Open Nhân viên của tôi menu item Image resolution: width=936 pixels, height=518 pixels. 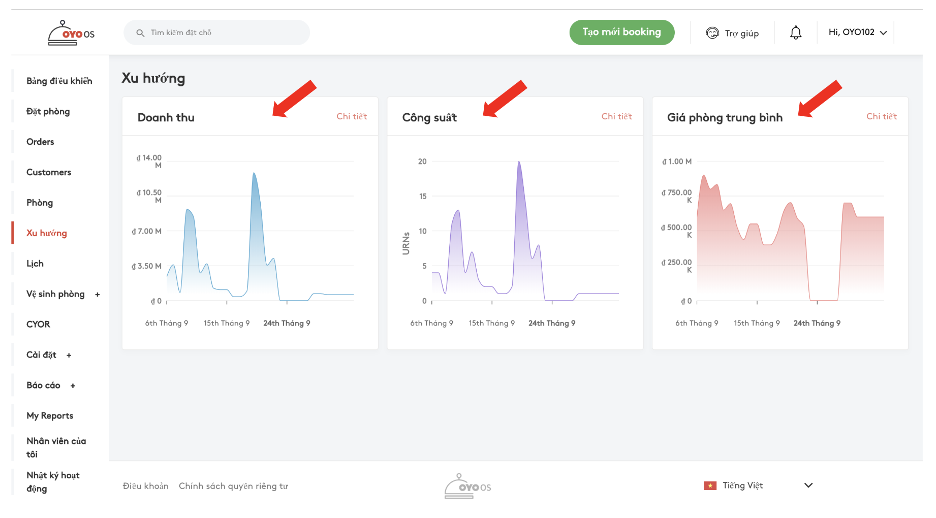point(56,447)
